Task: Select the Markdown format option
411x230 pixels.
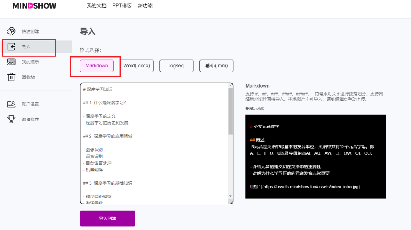Action: (97, 65)
